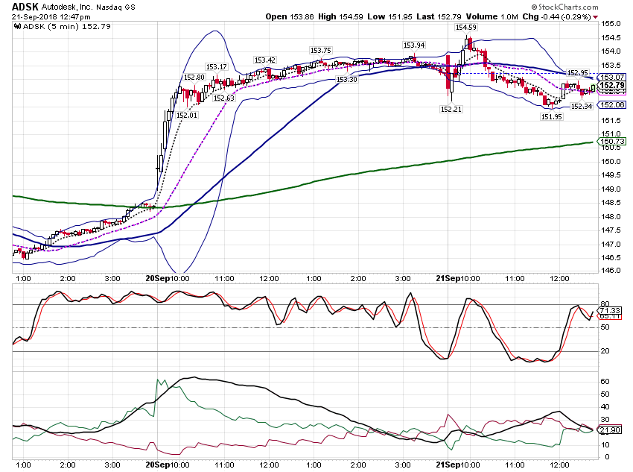Click the 153.75 price annotation

(320, 51)
